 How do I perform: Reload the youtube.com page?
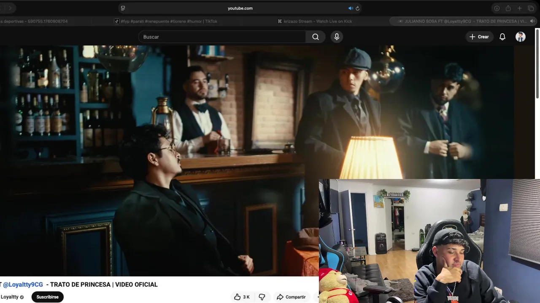click(x=357, y=8)
